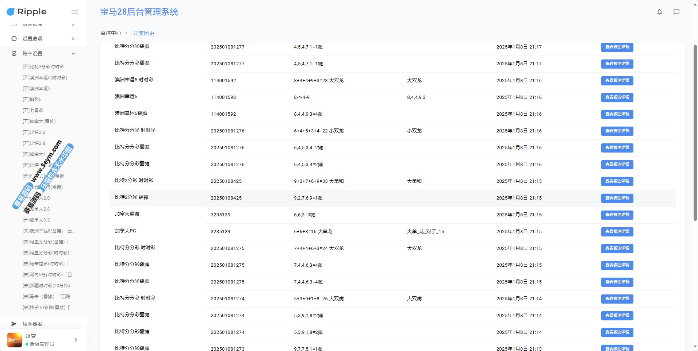
Task: Open [开]加拿大3.2 sidebar entry
Action: click(36, 220)
